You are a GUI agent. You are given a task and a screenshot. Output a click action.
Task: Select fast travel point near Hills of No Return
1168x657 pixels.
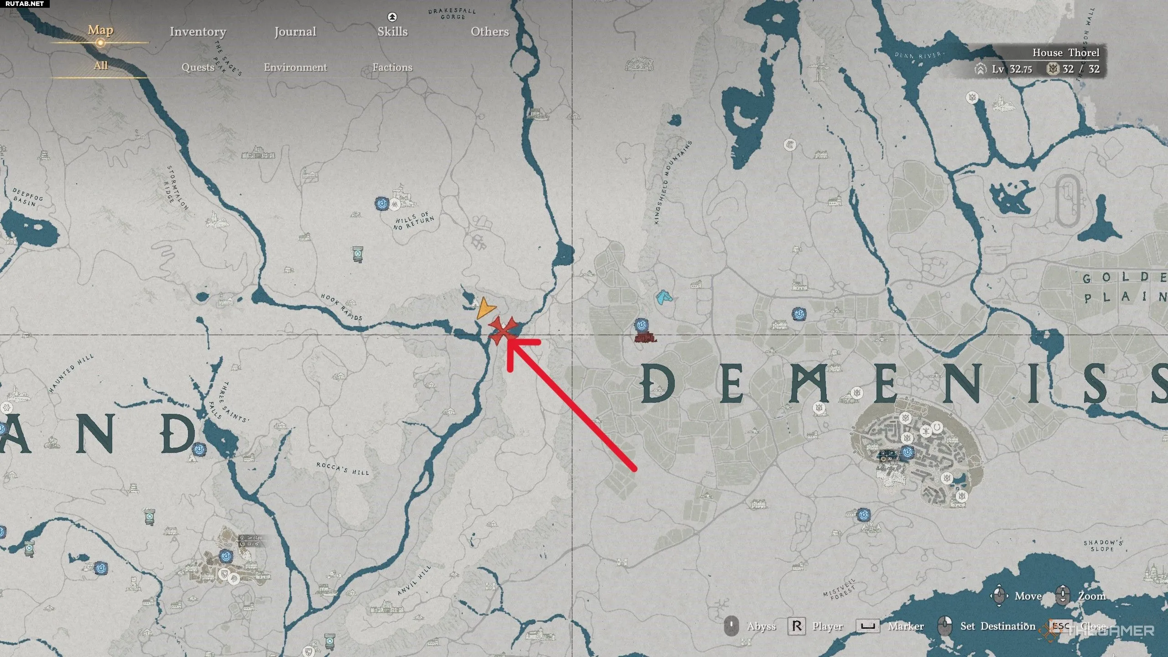[x=382, y=203]
